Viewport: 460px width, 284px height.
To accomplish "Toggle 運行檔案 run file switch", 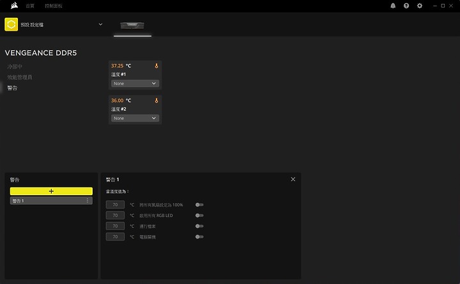I will [x=199, y=226].
